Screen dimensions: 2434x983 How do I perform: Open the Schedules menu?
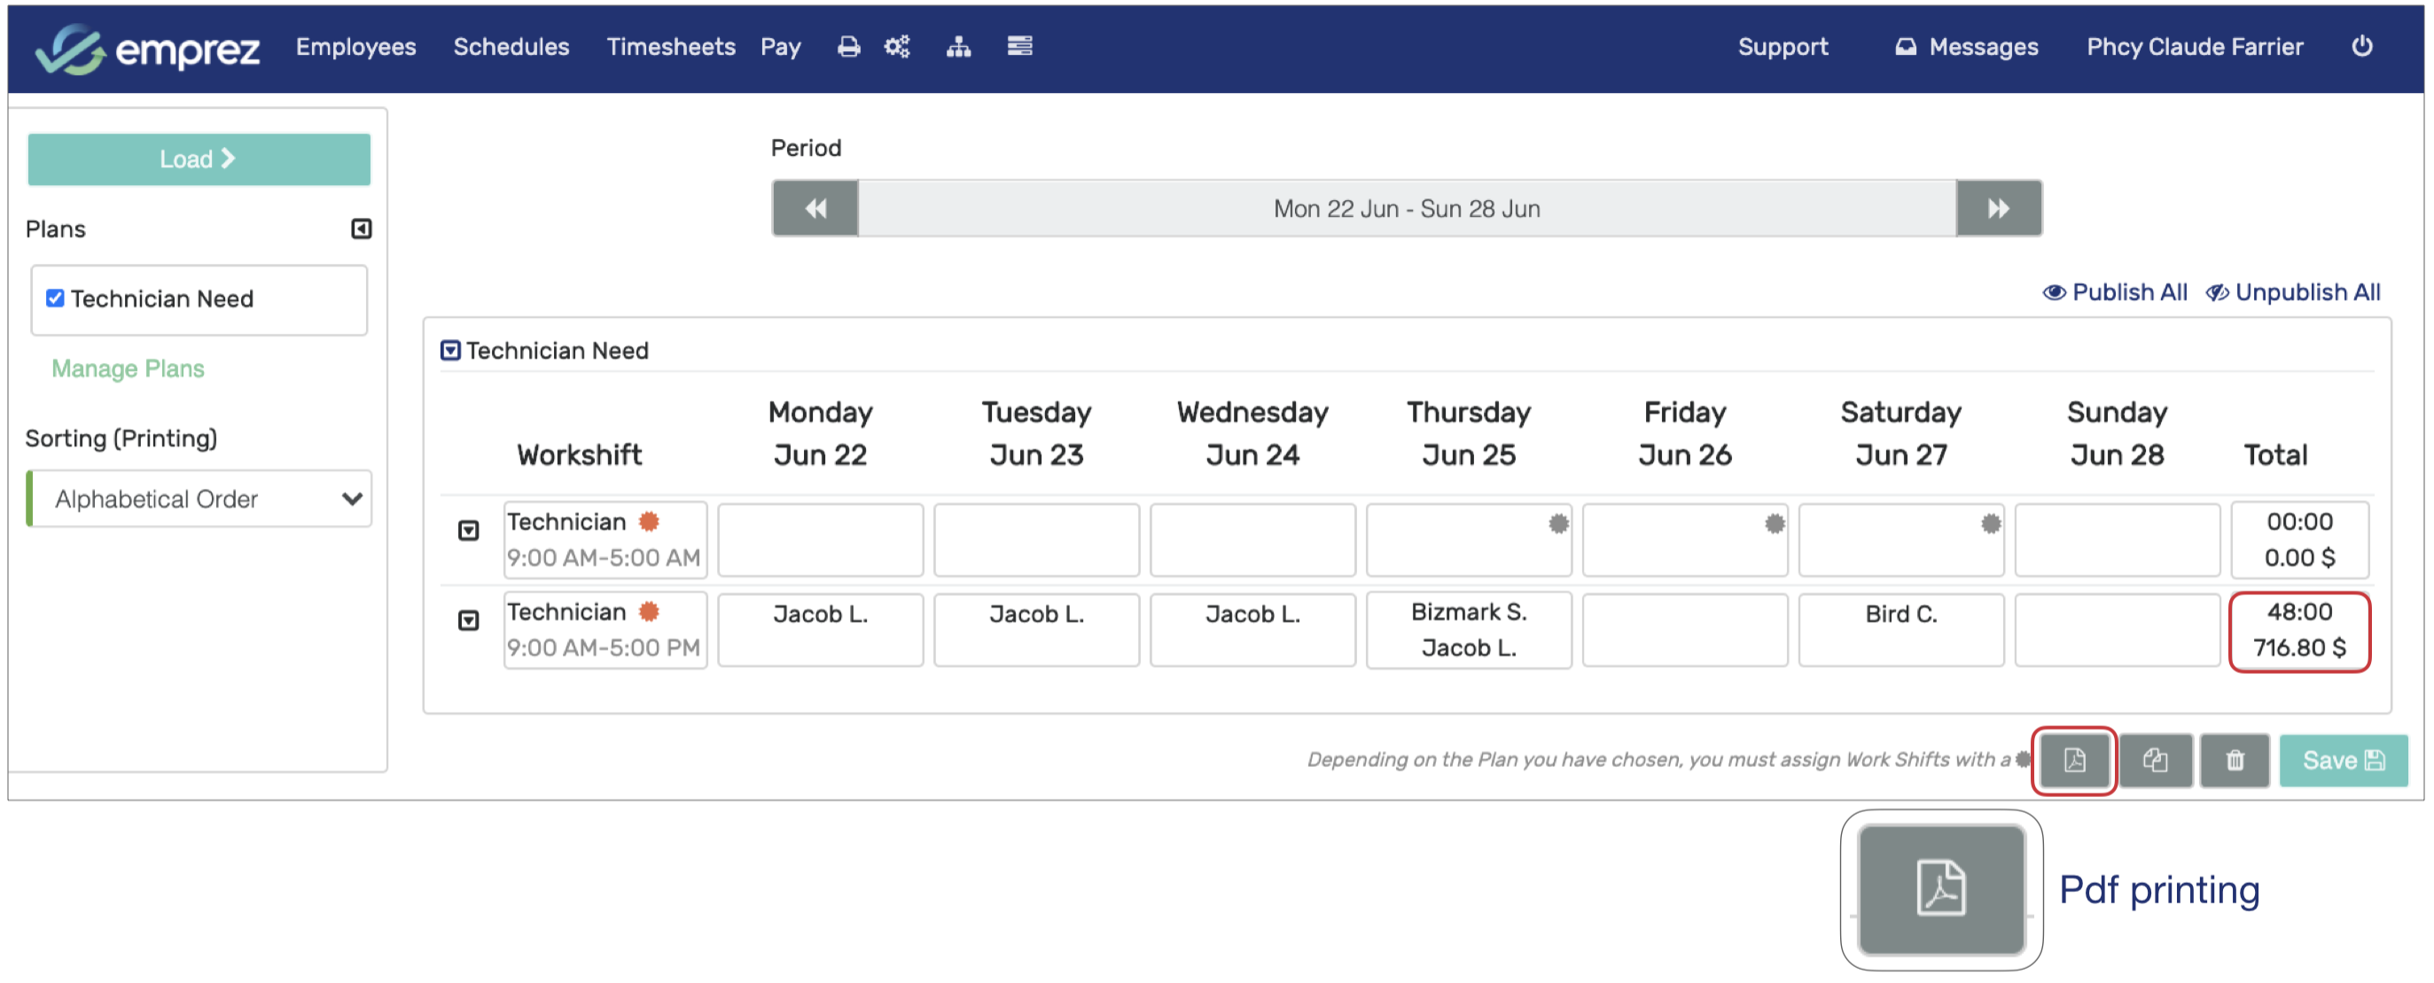[x=511, y=46]
